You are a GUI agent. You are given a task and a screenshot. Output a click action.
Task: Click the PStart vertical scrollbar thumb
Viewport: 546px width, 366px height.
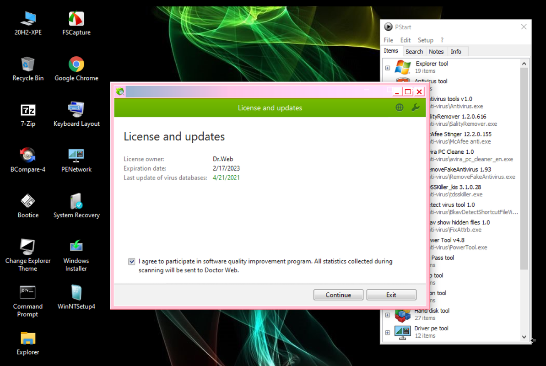pyautogui.click(x=524, y=168)
